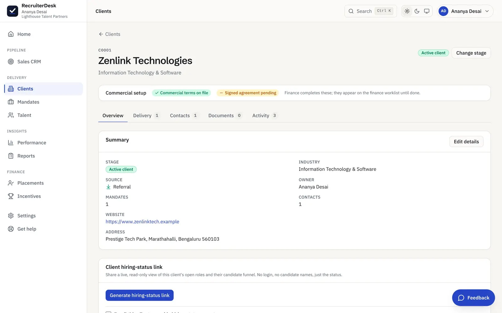The height and width of the screenshot is (313, 502).
Task: Switch to dark theme with moon icon
Action: 417,11
